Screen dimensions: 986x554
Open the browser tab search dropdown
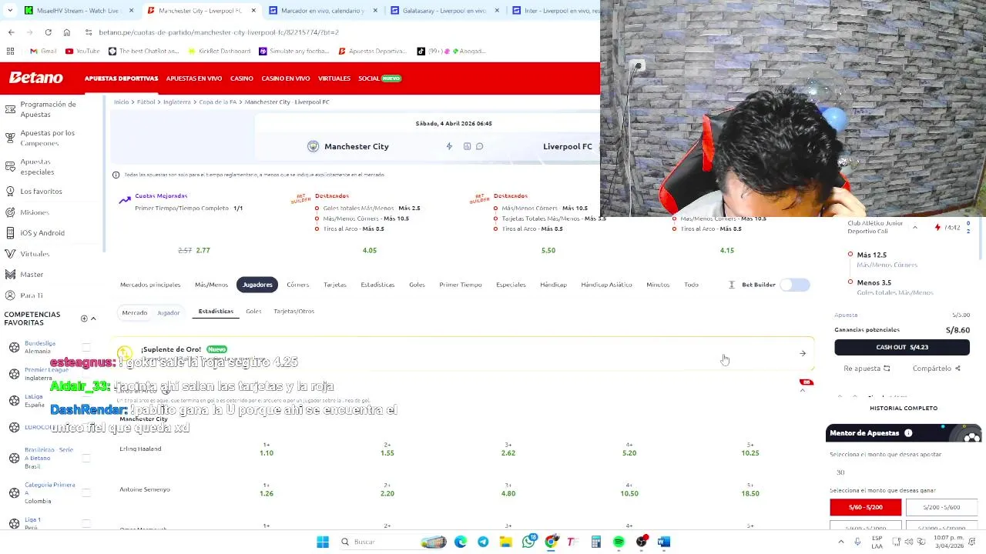pyautogui.click(x=9, y=11)
